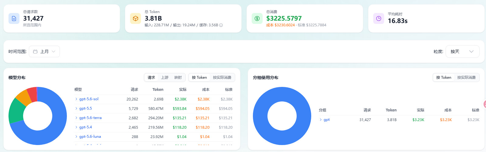Switch group distribution to 按 Token
486x152 pixels.
point(444,78)
